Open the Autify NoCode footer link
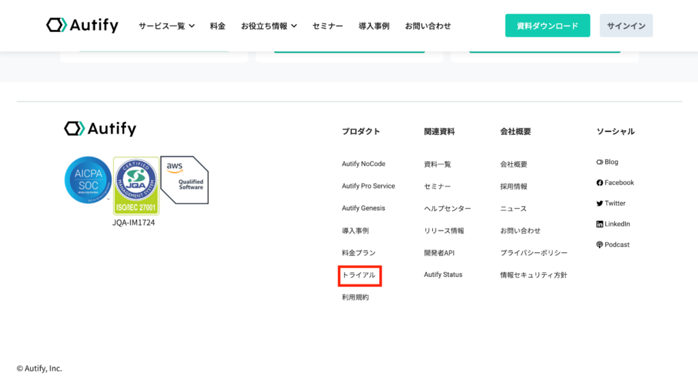The width and height of the screenshot is (698, 381). click(x=363, y=164)
